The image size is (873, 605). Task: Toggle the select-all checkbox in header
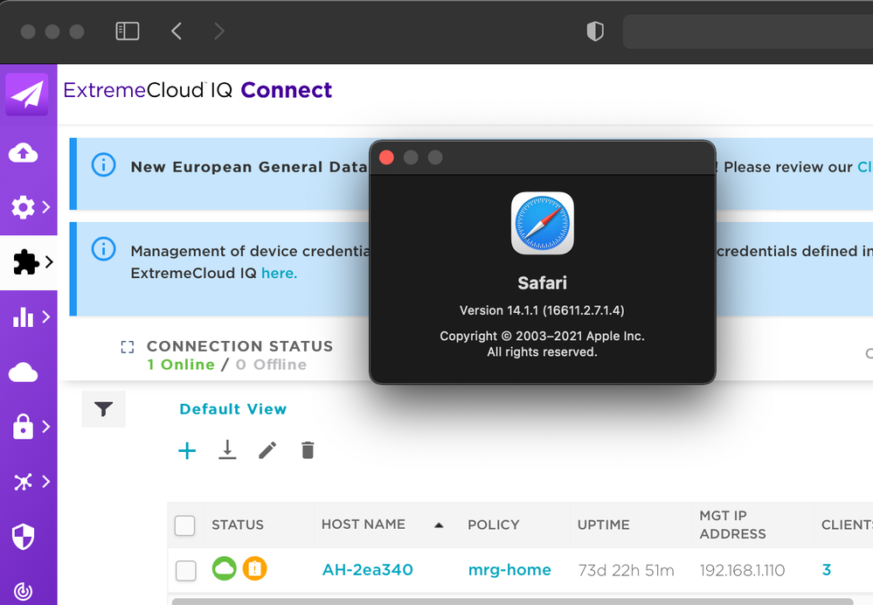click(185, 525)
